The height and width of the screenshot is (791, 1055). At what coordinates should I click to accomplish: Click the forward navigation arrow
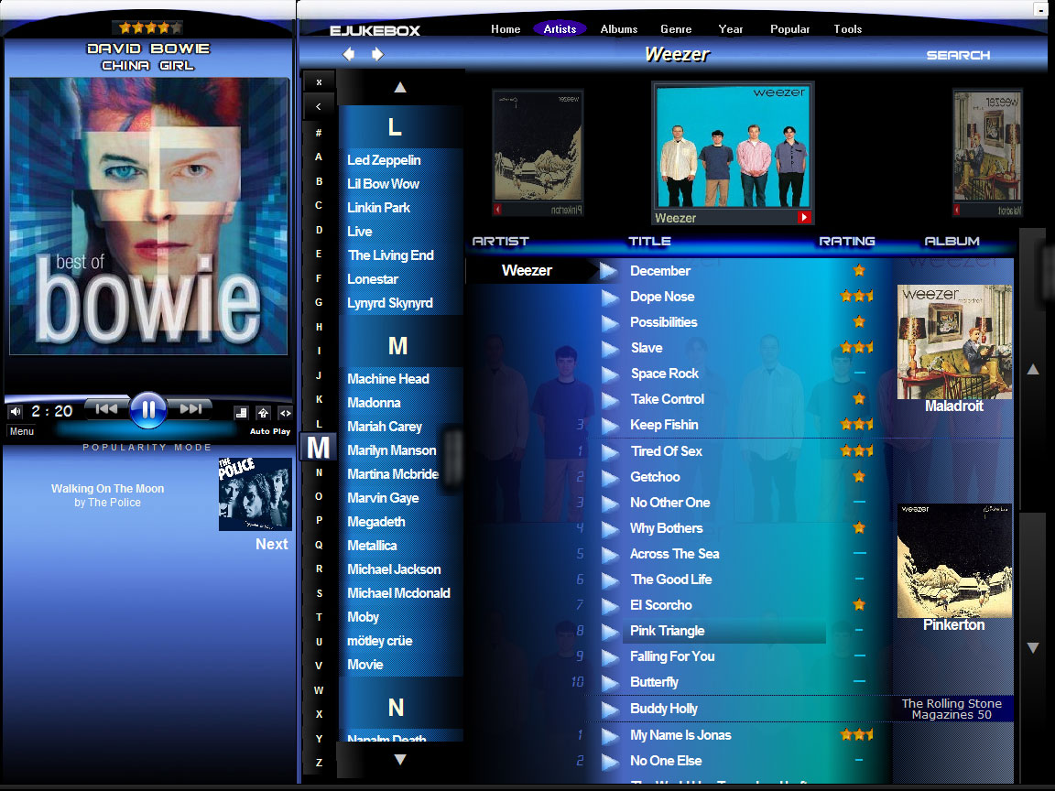click(377, 55)
